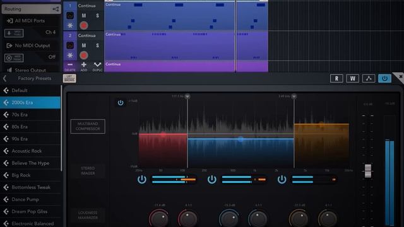Solo track 1 Continua
The width and height of the screenshot is (404, 227).
click(x=97, y=16)
